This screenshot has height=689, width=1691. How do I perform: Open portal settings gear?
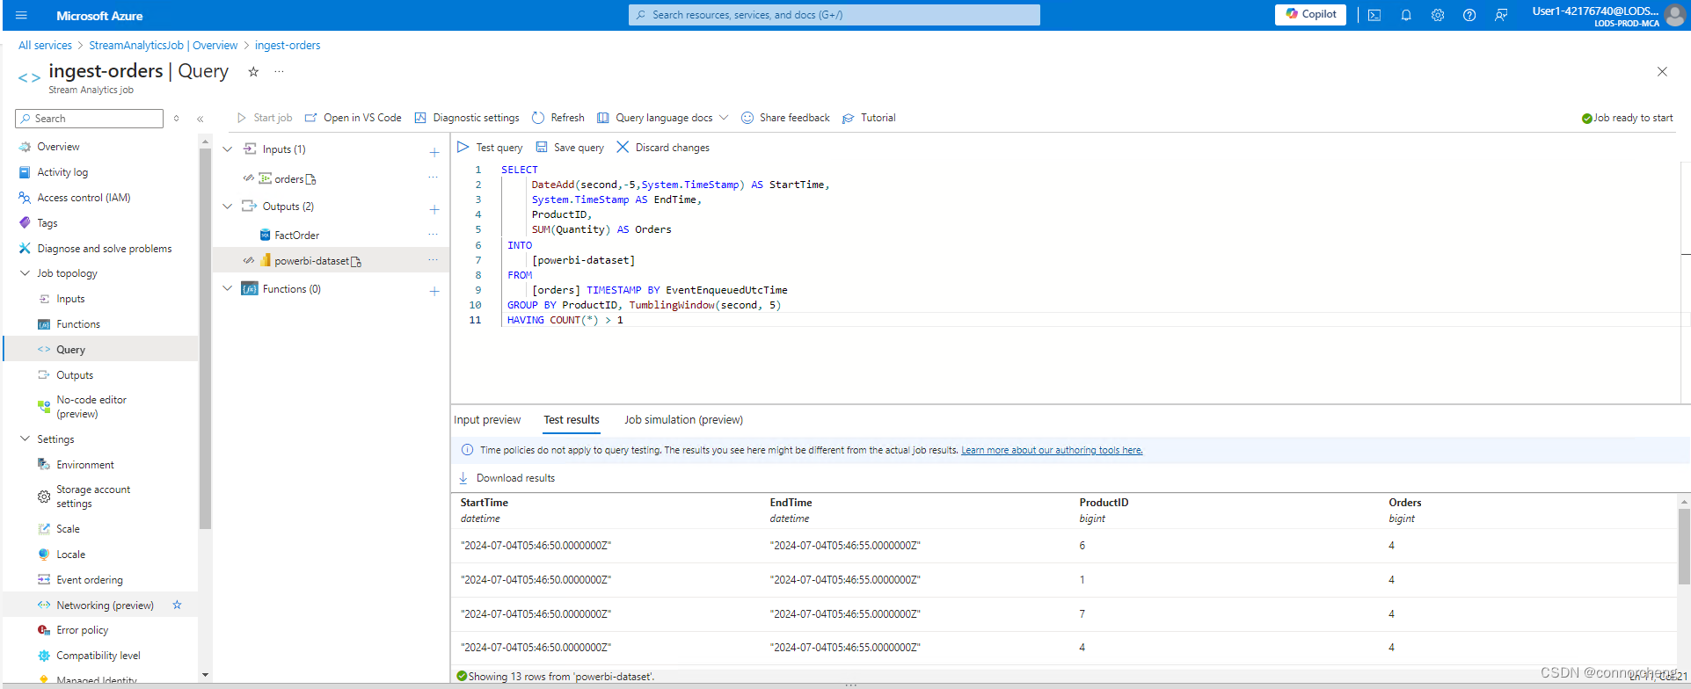pos(1438,15)
